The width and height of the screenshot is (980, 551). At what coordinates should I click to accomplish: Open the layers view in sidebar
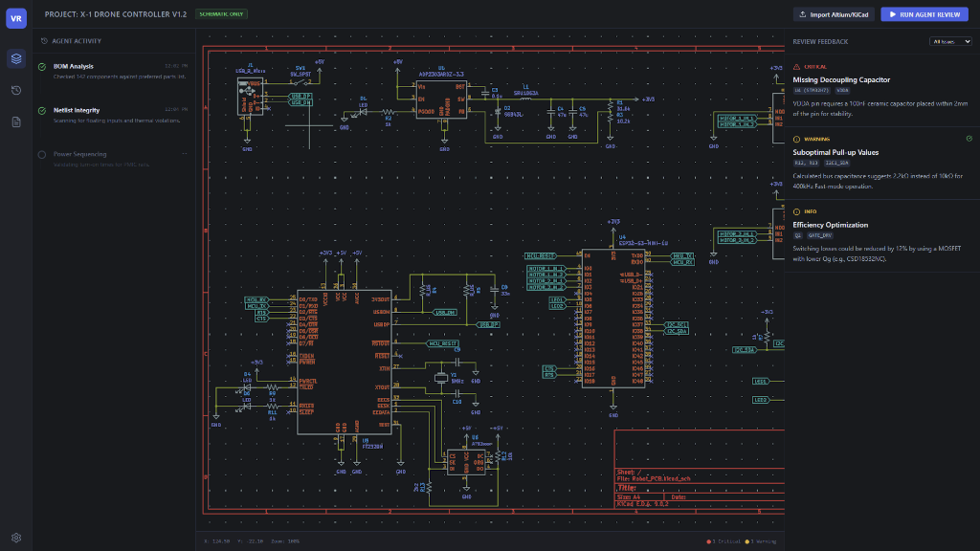(16, 58)
